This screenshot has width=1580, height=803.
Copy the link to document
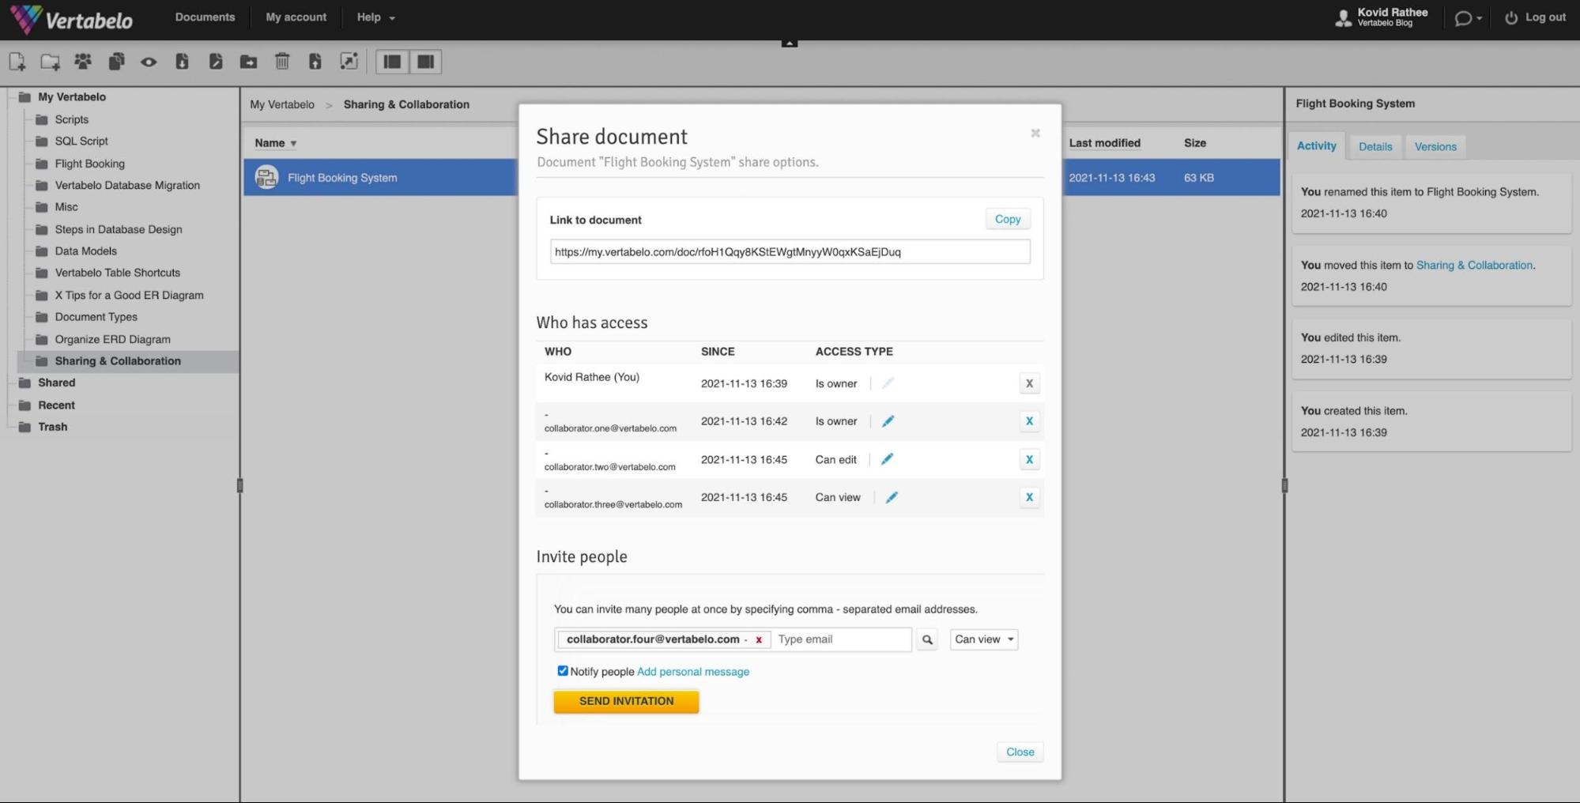[x=1007, y=219]
